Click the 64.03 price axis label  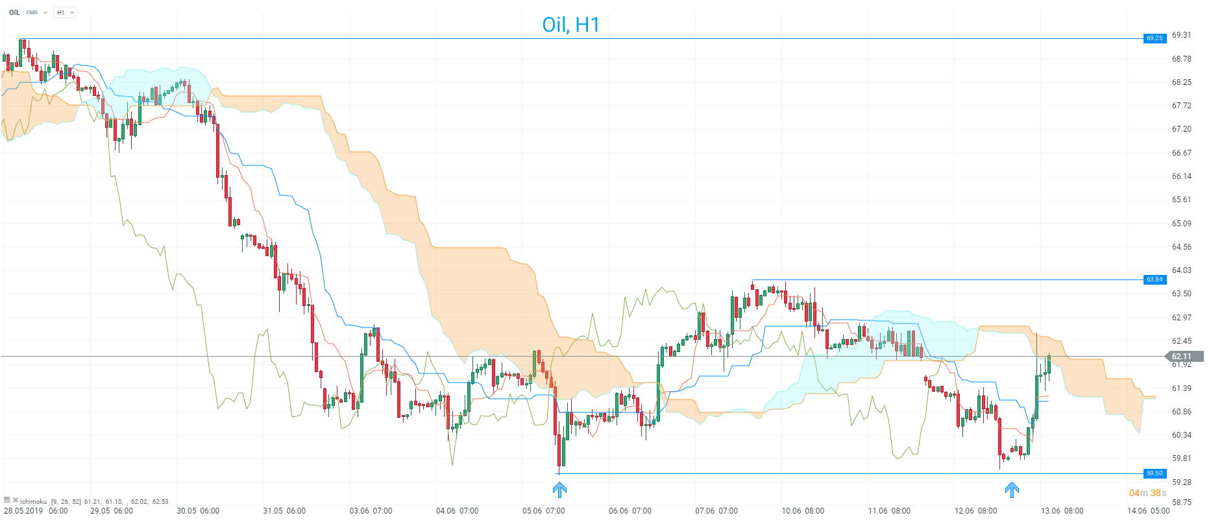[1181, 270]
